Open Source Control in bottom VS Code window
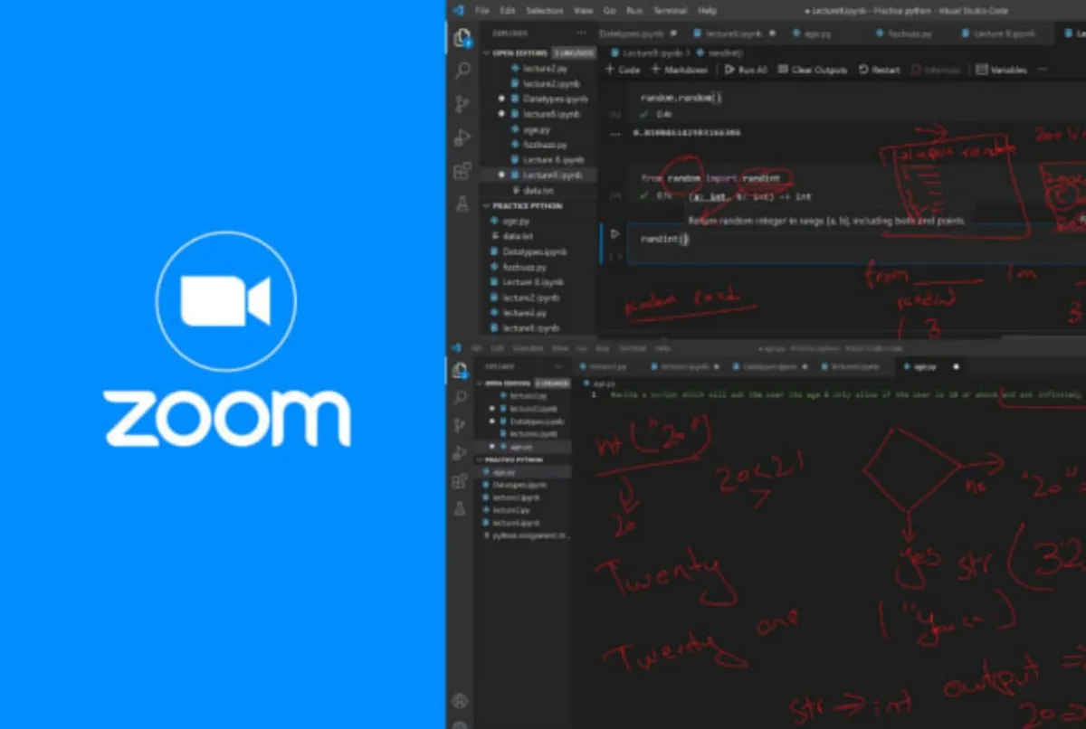The image size is (1086, 729). tap(460, 424)
